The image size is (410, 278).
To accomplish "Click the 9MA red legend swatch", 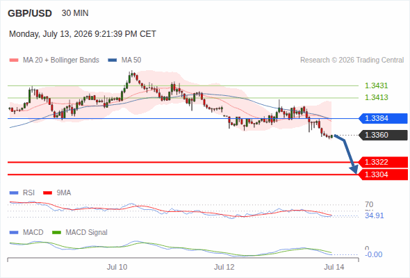I will [x=47, y=193].
